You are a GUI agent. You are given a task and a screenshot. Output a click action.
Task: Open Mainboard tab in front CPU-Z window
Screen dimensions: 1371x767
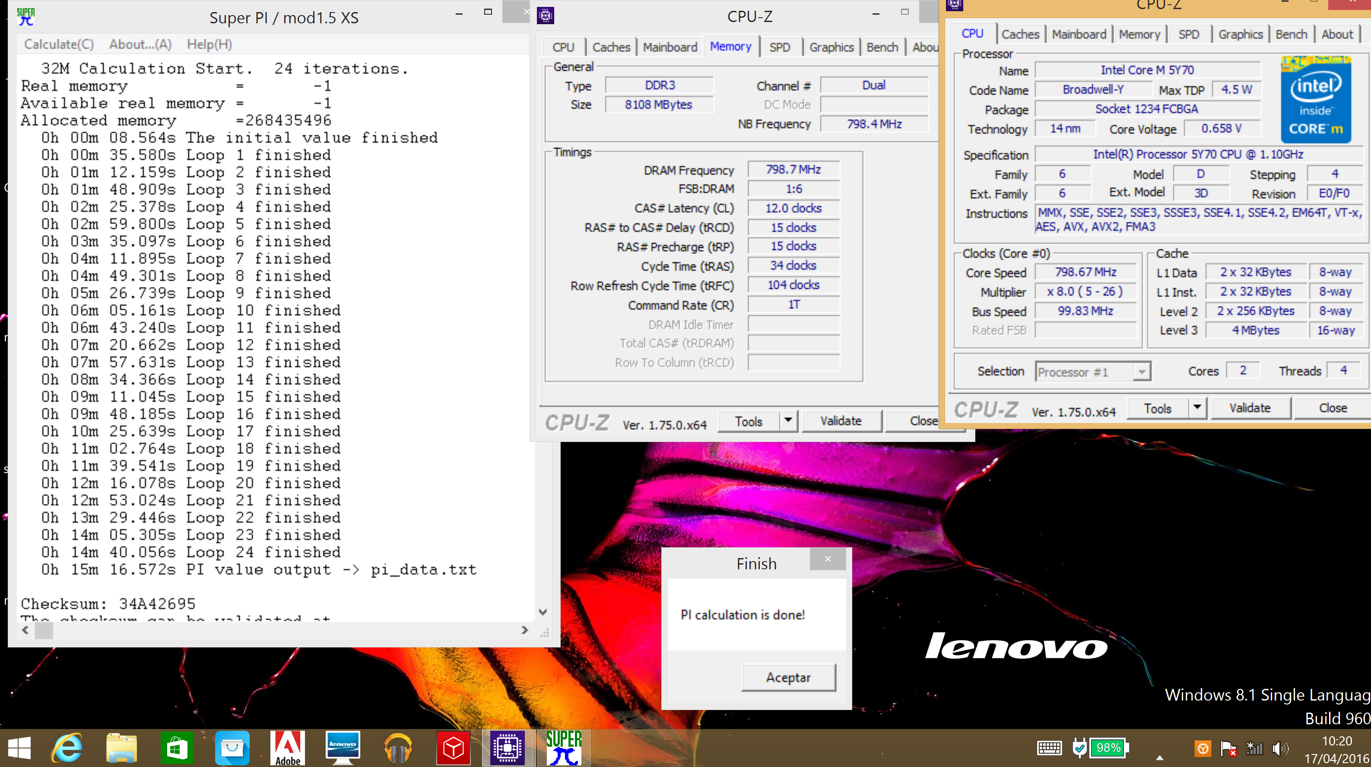click(1079, 35)
